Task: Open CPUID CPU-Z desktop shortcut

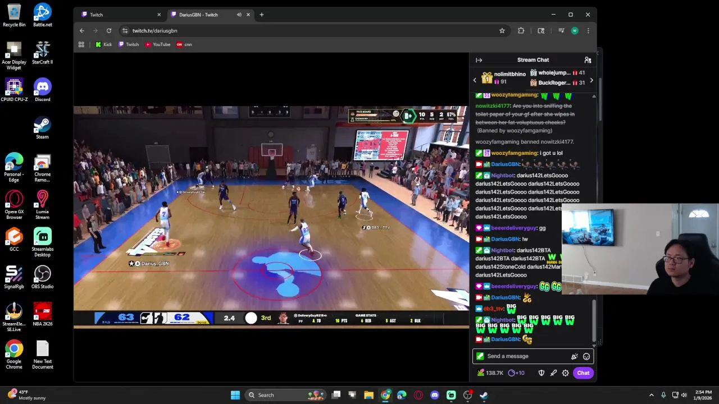Action: pos(14,90)
